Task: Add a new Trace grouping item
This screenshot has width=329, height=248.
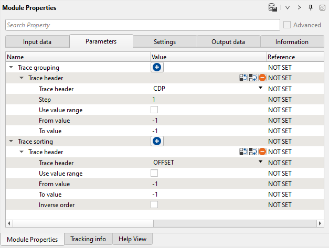Action: [156, 67]
